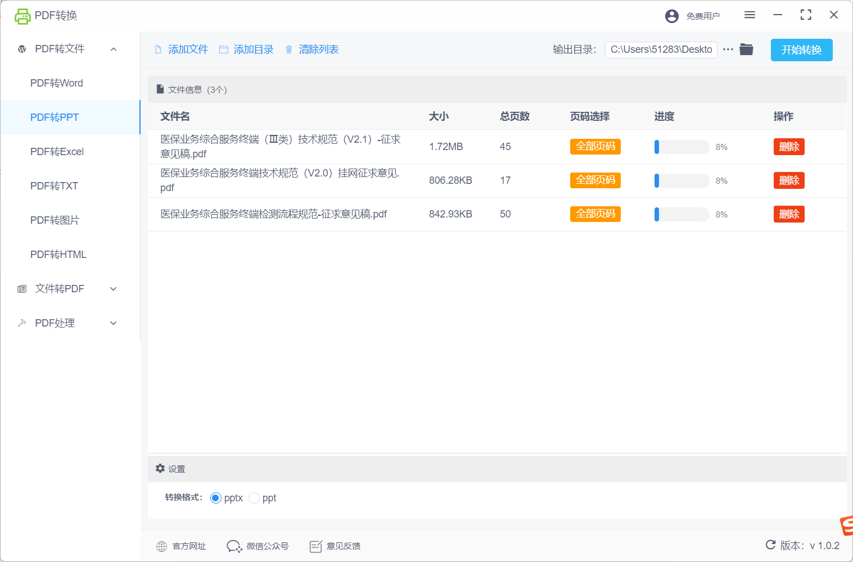Select the file name containing (Ⅲ类) 技术规范 (V2.1)

coord(281,147)
